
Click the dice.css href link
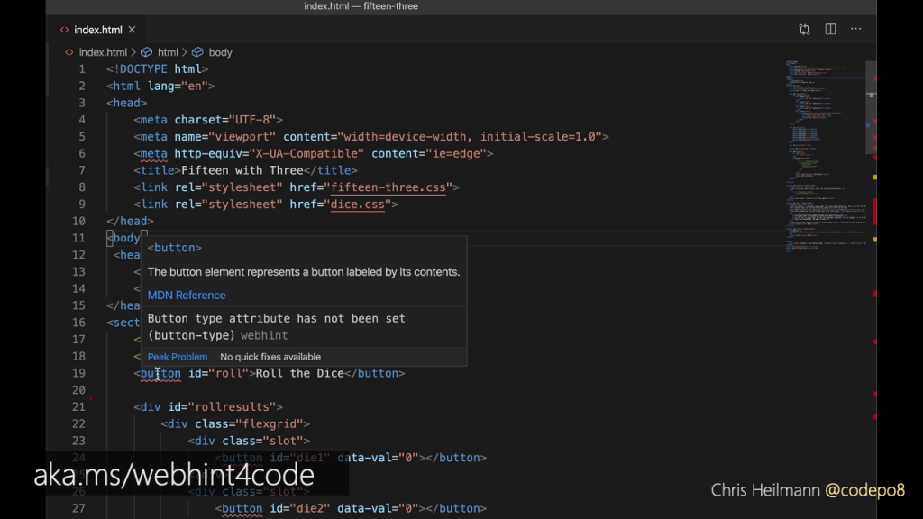coord(357,205)
